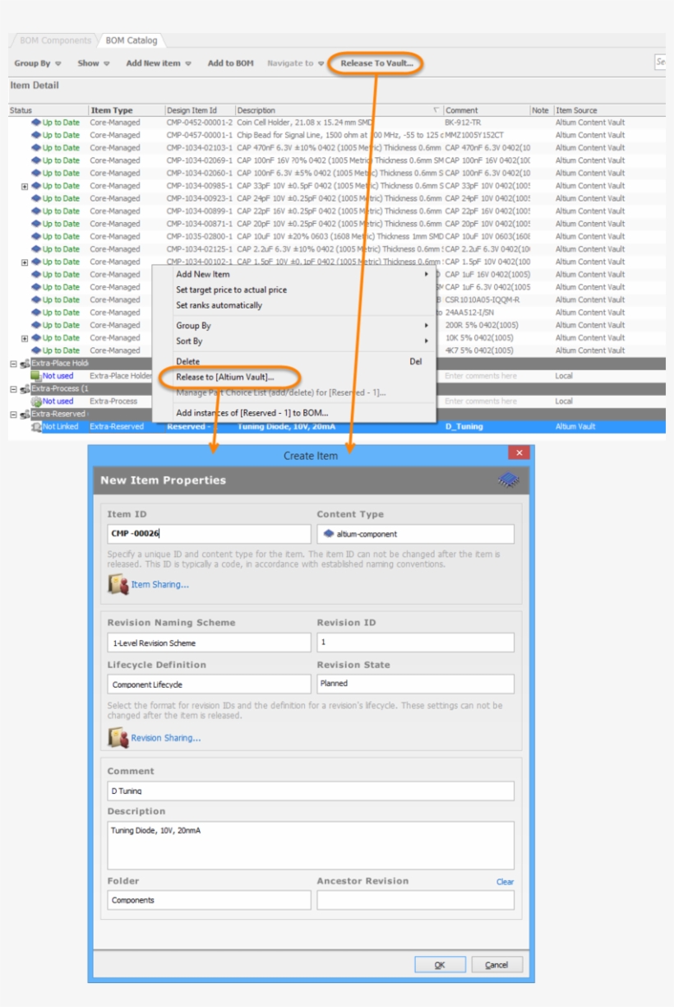674x1007 pixels.
Task: Click the Revision Sharing icon
Action: (118, 738)
